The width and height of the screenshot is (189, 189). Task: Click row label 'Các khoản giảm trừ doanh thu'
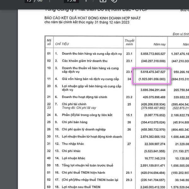[85, 61]
